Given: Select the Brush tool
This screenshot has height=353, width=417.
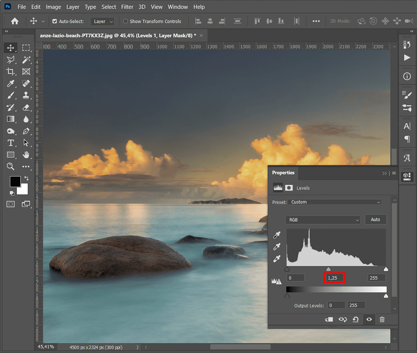Looking at the screenshot, I should (11, 95).
